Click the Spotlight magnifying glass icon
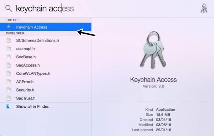The height and width of the screenshot is (136, 214). [x=9, y=9]
